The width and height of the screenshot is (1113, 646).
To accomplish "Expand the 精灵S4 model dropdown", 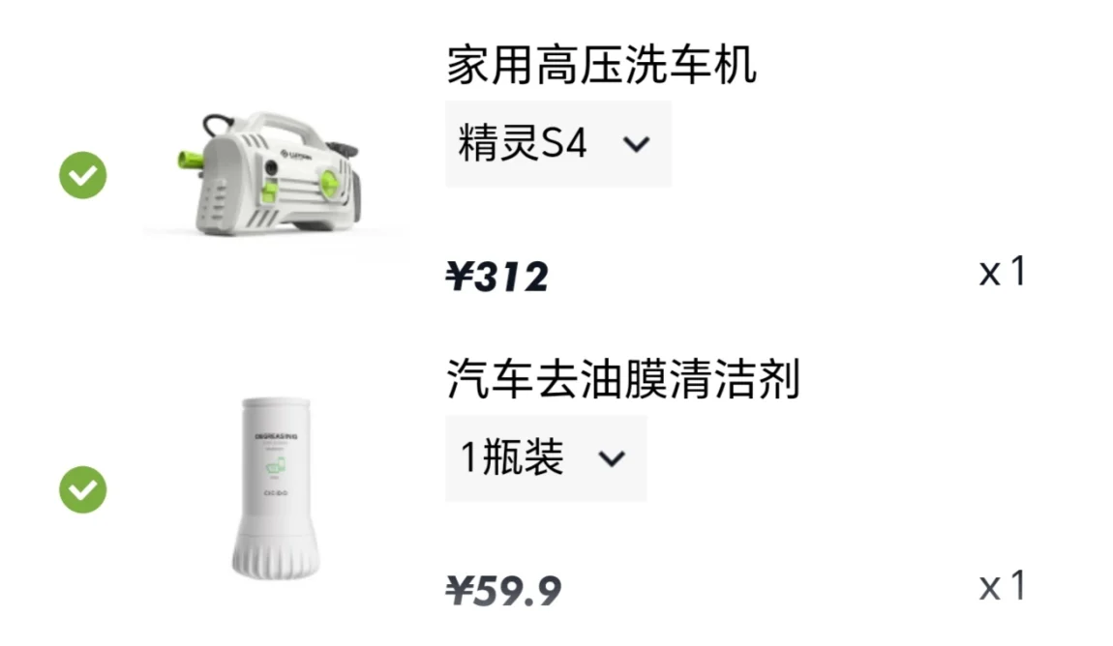I will pyautogui.click(x=558, y=144).
